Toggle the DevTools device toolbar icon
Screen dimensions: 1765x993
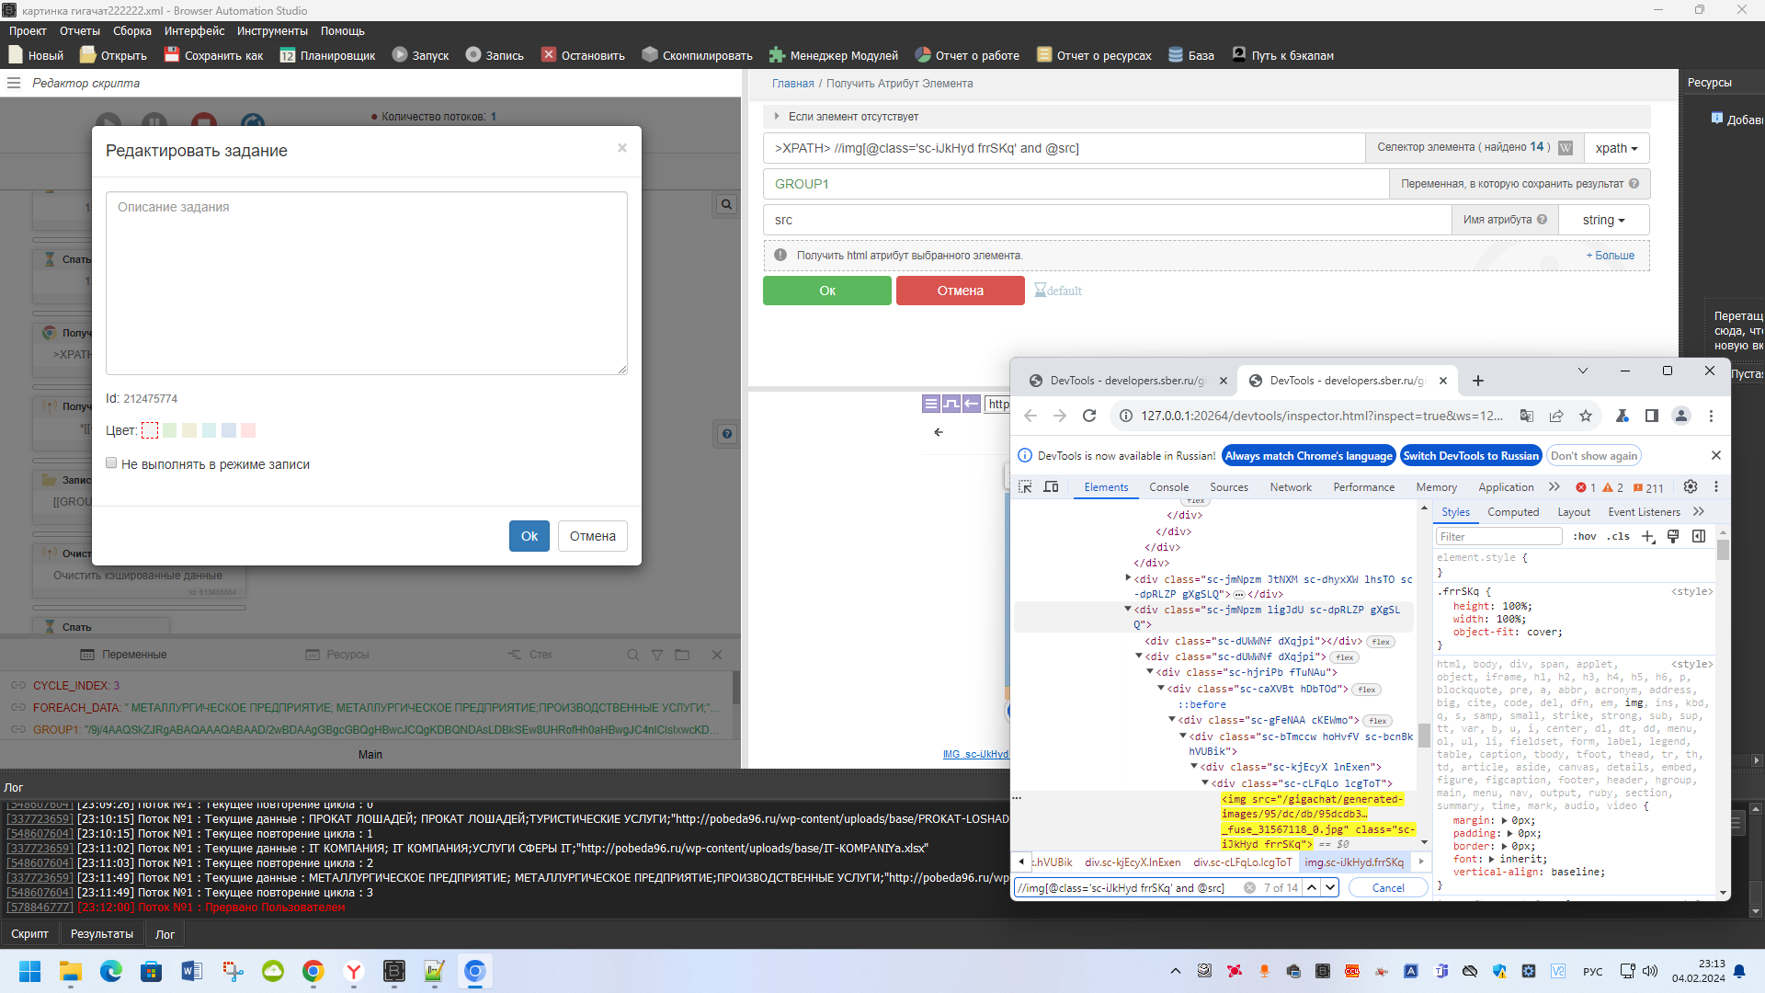[1051, 487]
